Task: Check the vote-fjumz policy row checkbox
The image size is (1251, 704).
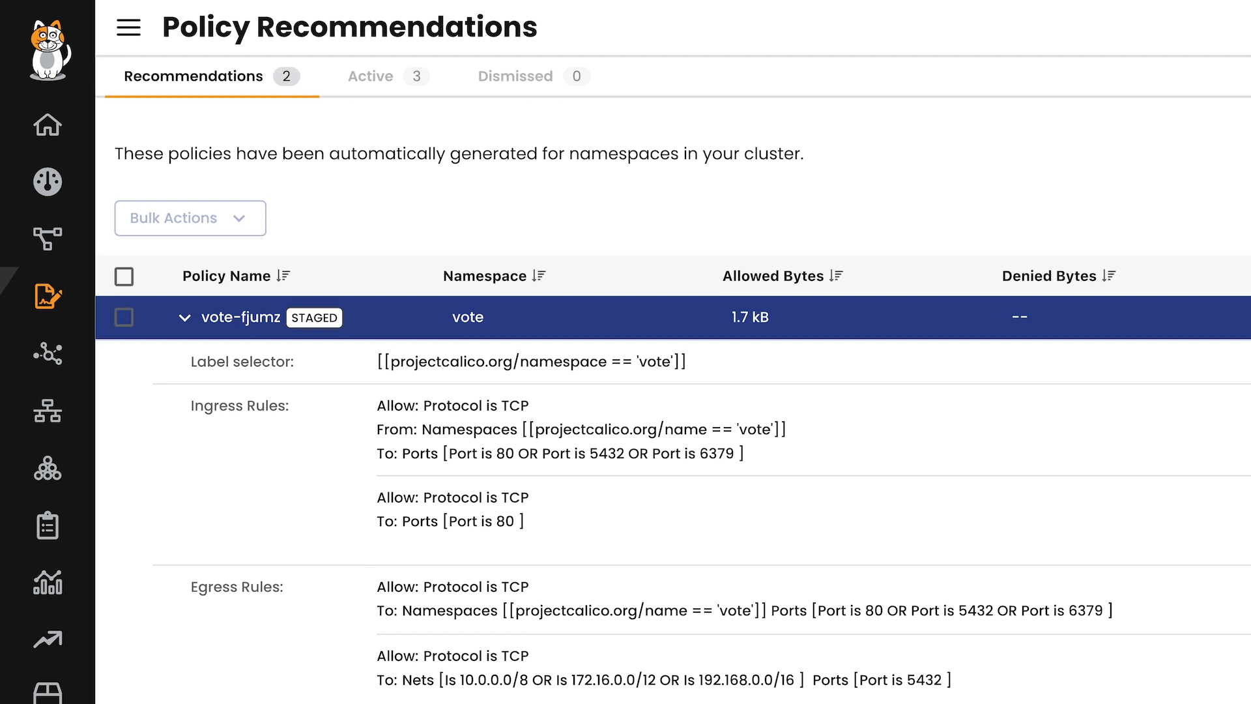Action: [x=124, y=317]
